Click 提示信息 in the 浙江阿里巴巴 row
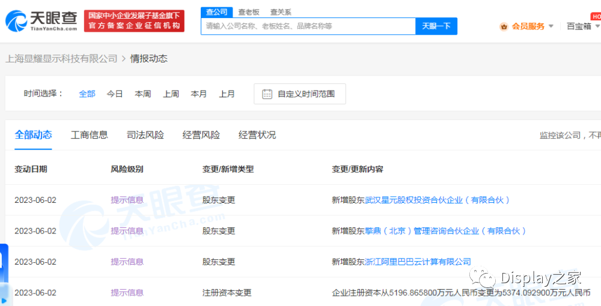601x306 pixels. (x=127, y=262)
